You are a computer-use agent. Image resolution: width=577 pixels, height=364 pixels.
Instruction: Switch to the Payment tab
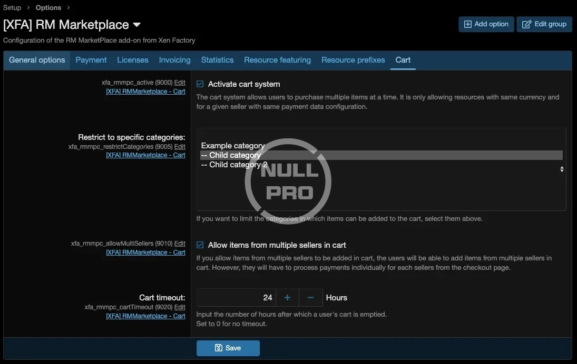91,60
